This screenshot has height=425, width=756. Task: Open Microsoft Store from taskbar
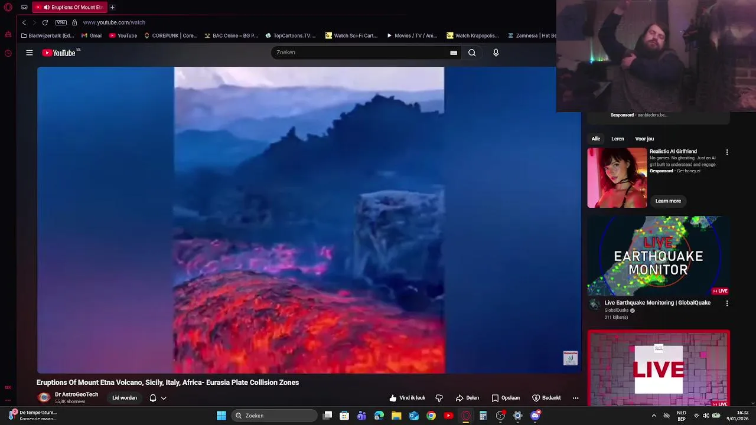(x=344, y=416)
